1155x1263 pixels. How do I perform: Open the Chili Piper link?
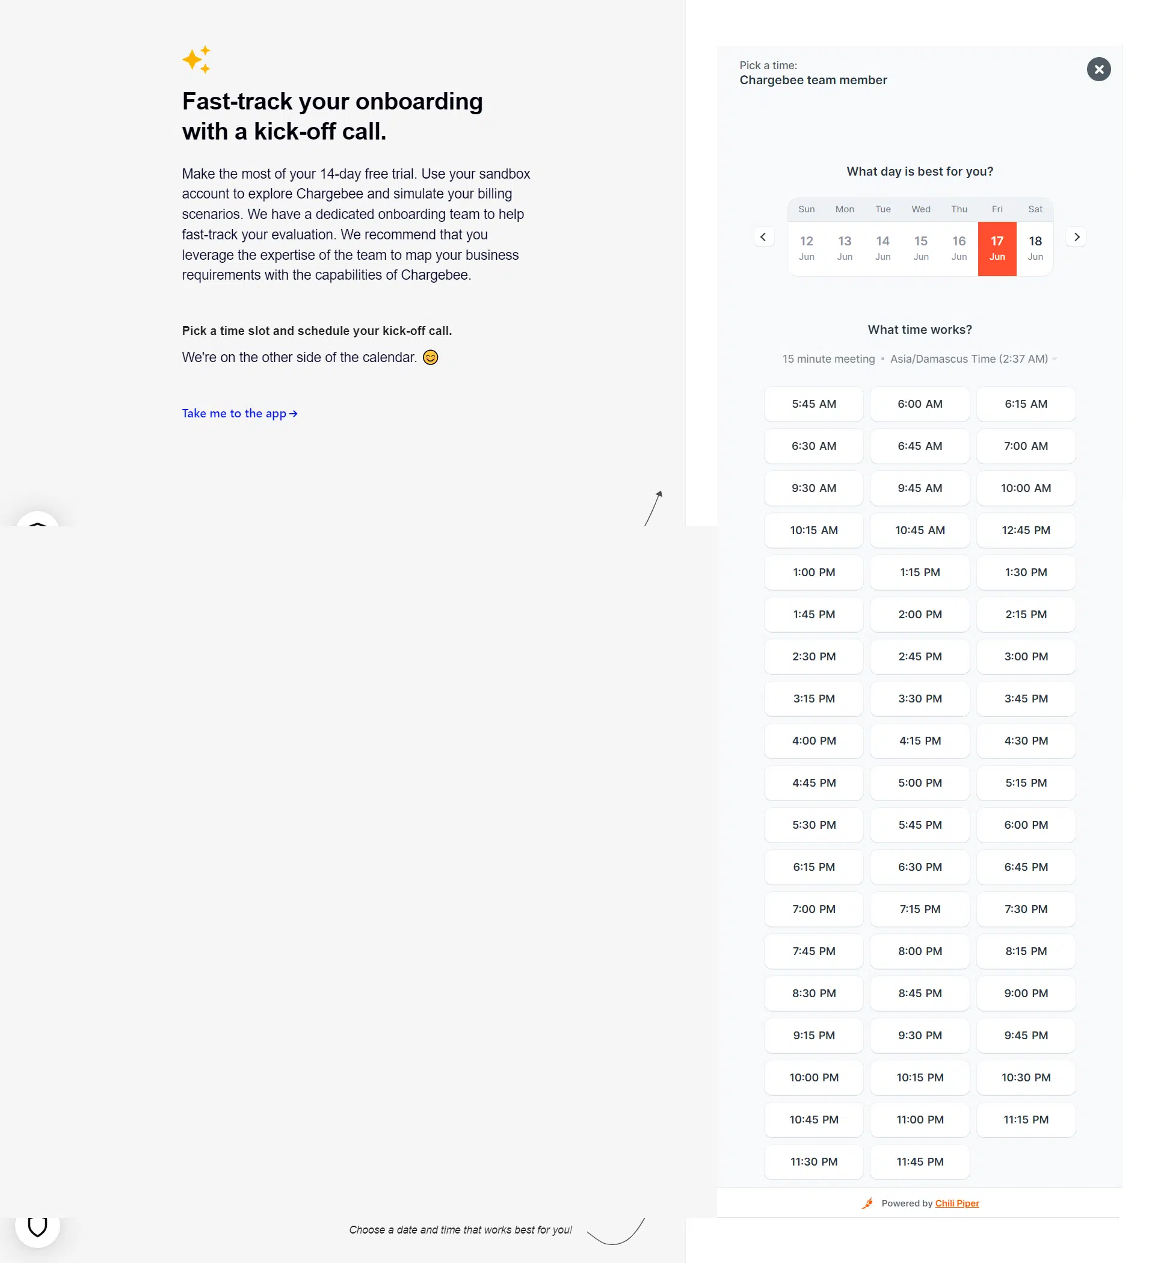pyautogui.click(x=956, y=1203)
